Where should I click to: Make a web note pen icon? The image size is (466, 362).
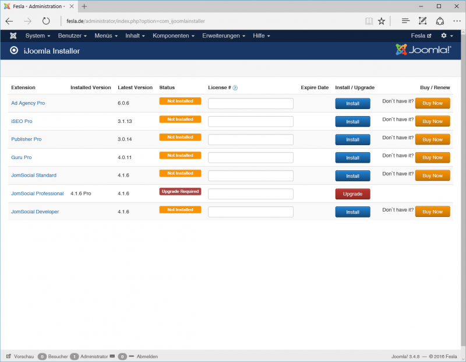point(422,21)
